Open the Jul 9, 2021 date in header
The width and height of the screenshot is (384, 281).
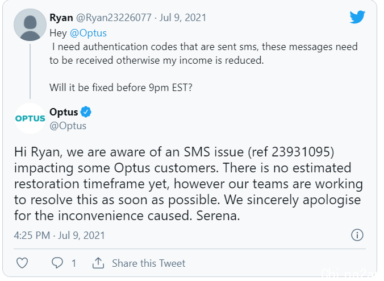(x=183, y=18)
